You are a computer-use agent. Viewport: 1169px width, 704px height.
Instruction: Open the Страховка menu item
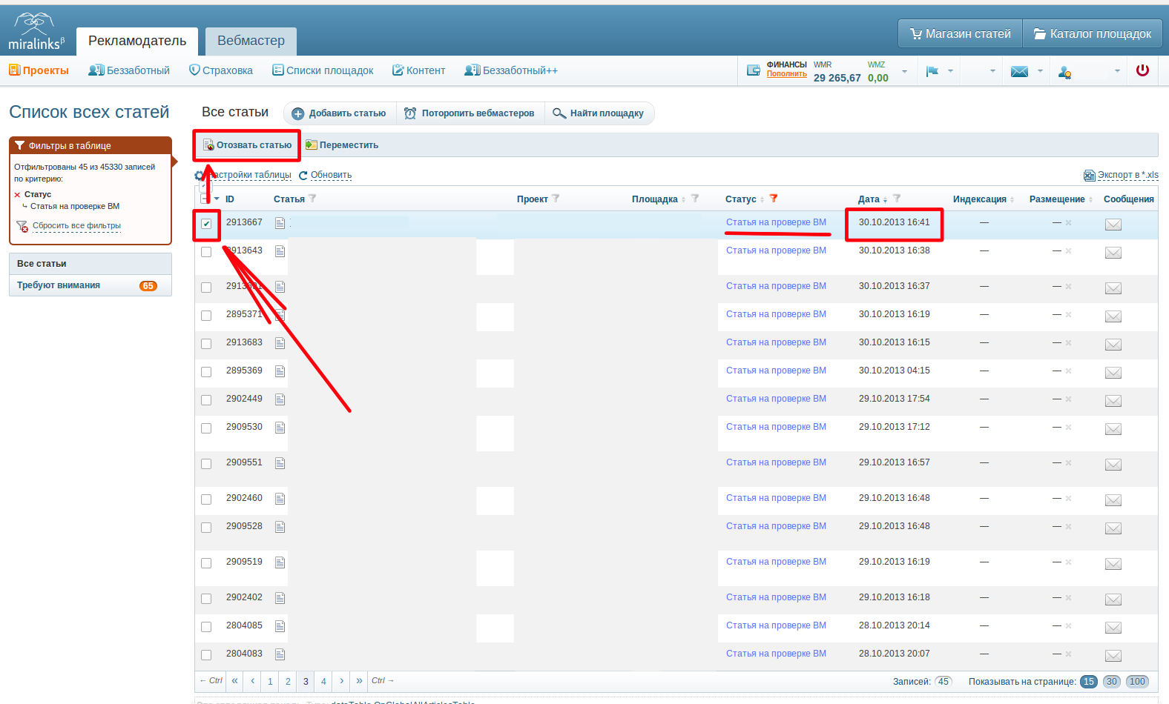pos(221,70)
